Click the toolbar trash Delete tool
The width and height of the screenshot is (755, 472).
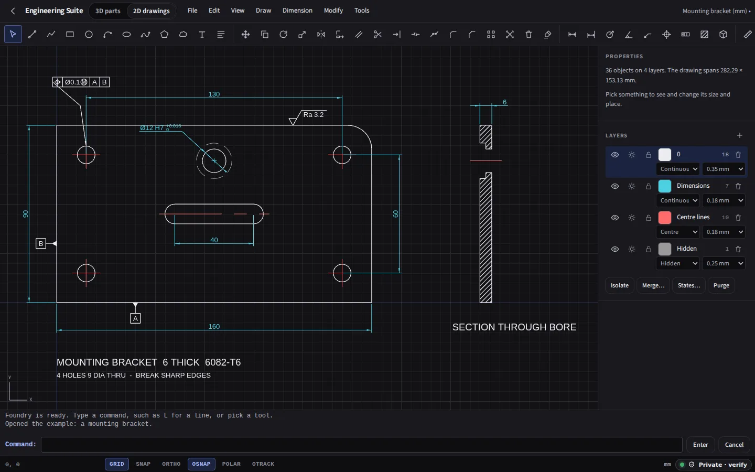(x=528, y=35)
